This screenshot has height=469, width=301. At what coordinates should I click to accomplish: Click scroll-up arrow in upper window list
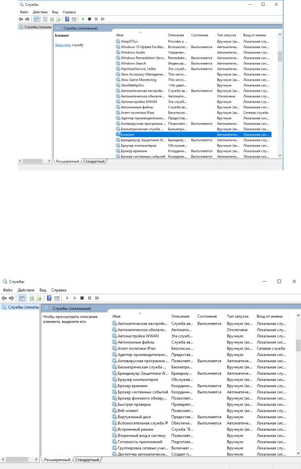pos(280,35)
